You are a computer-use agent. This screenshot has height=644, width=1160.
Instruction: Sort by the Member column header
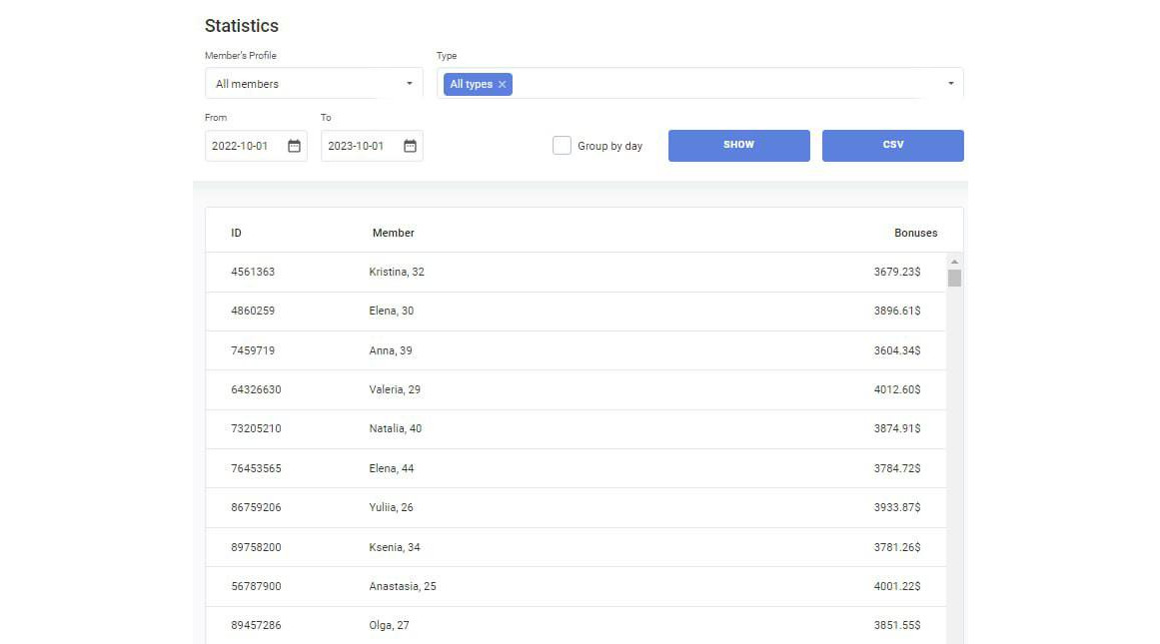pos(393,233)
